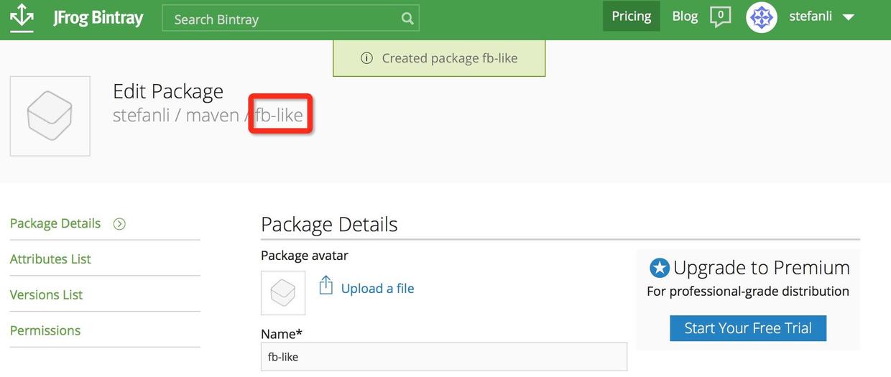Click the Upload a file link
This screenshot has height=377, width=891.
click(377, 289)
